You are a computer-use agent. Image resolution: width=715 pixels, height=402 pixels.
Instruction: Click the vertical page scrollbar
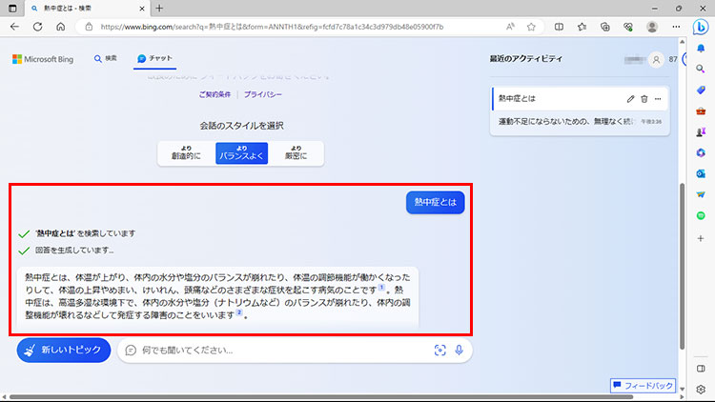click(681, 267)
